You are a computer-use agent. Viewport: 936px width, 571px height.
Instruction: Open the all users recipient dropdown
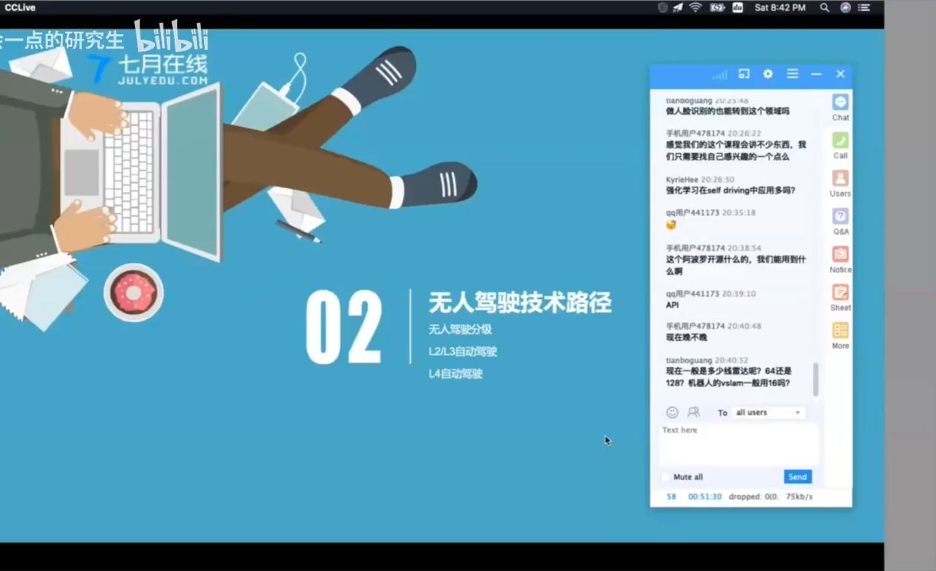coord(766,412)
